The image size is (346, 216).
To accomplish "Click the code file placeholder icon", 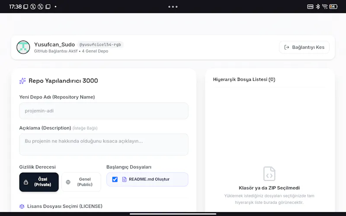I will click(269, 174).
